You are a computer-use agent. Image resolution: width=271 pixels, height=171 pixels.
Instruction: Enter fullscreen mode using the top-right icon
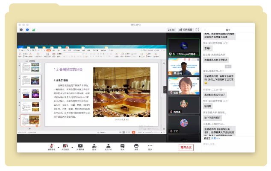click(x=197, y=30)
